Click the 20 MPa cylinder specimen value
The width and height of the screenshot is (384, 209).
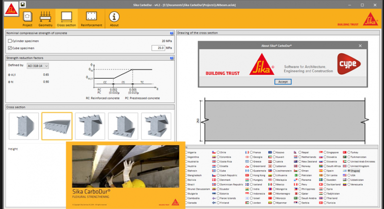[167, 41]
